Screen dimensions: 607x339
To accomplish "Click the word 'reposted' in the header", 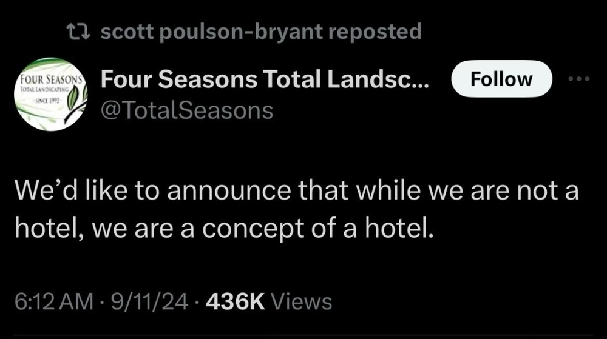I will (x=375, y=32).
